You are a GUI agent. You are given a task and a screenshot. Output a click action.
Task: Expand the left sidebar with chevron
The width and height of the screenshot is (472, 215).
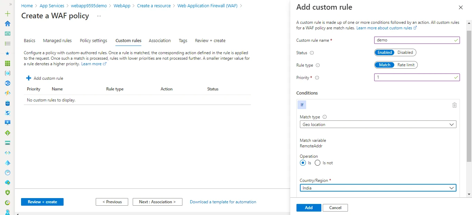pos(10,4)
